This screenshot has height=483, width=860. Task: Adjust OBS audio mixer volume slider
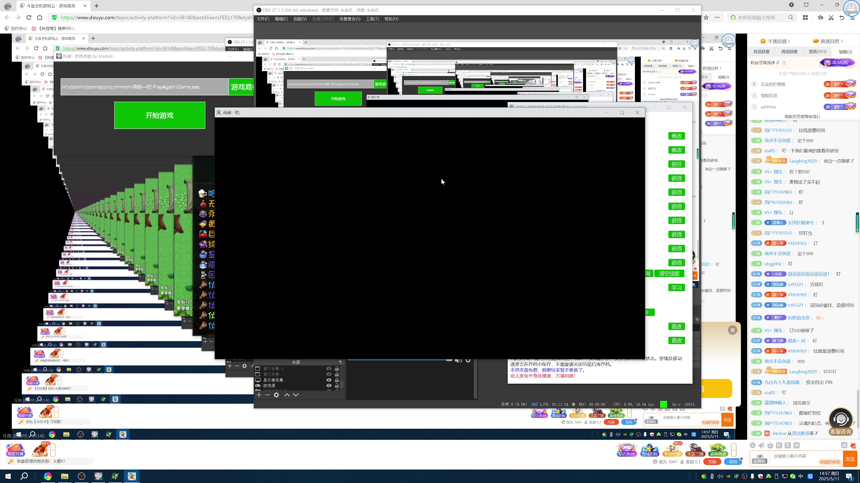[x=400, y=360]
